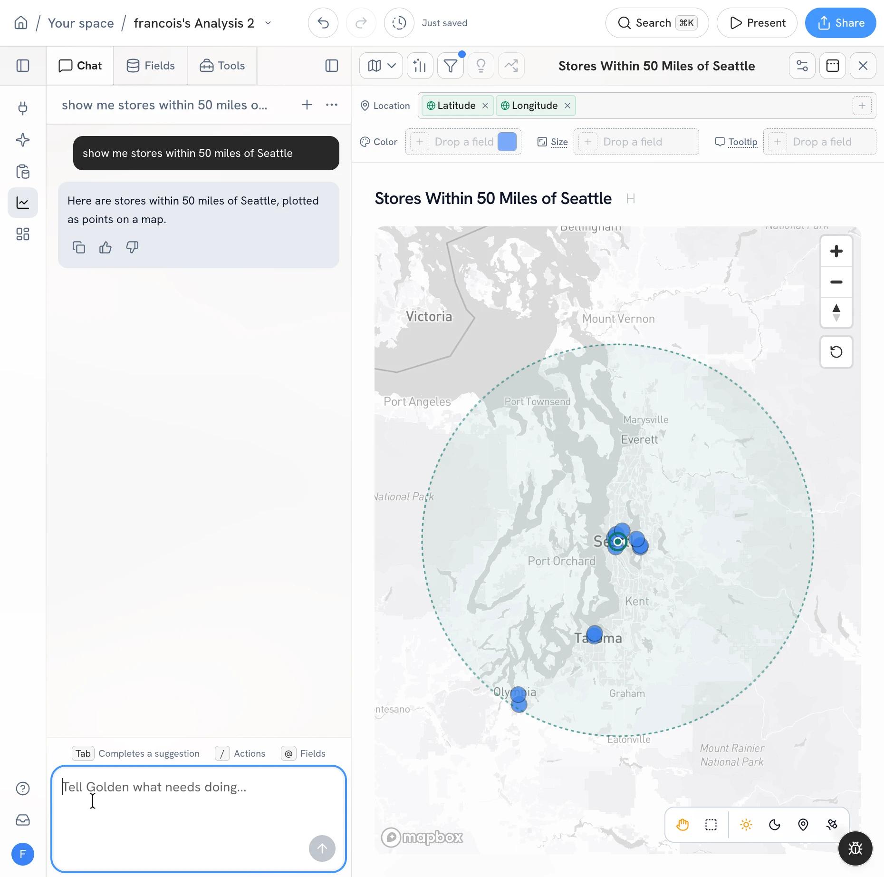Collapse the chat panel with the panel icon
884x877 pixels.
(x=332, y=66)
